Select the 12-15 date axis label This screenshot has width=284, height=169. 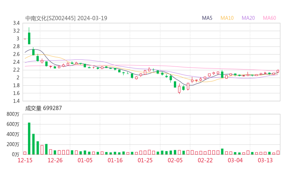[x=25, y=160]
